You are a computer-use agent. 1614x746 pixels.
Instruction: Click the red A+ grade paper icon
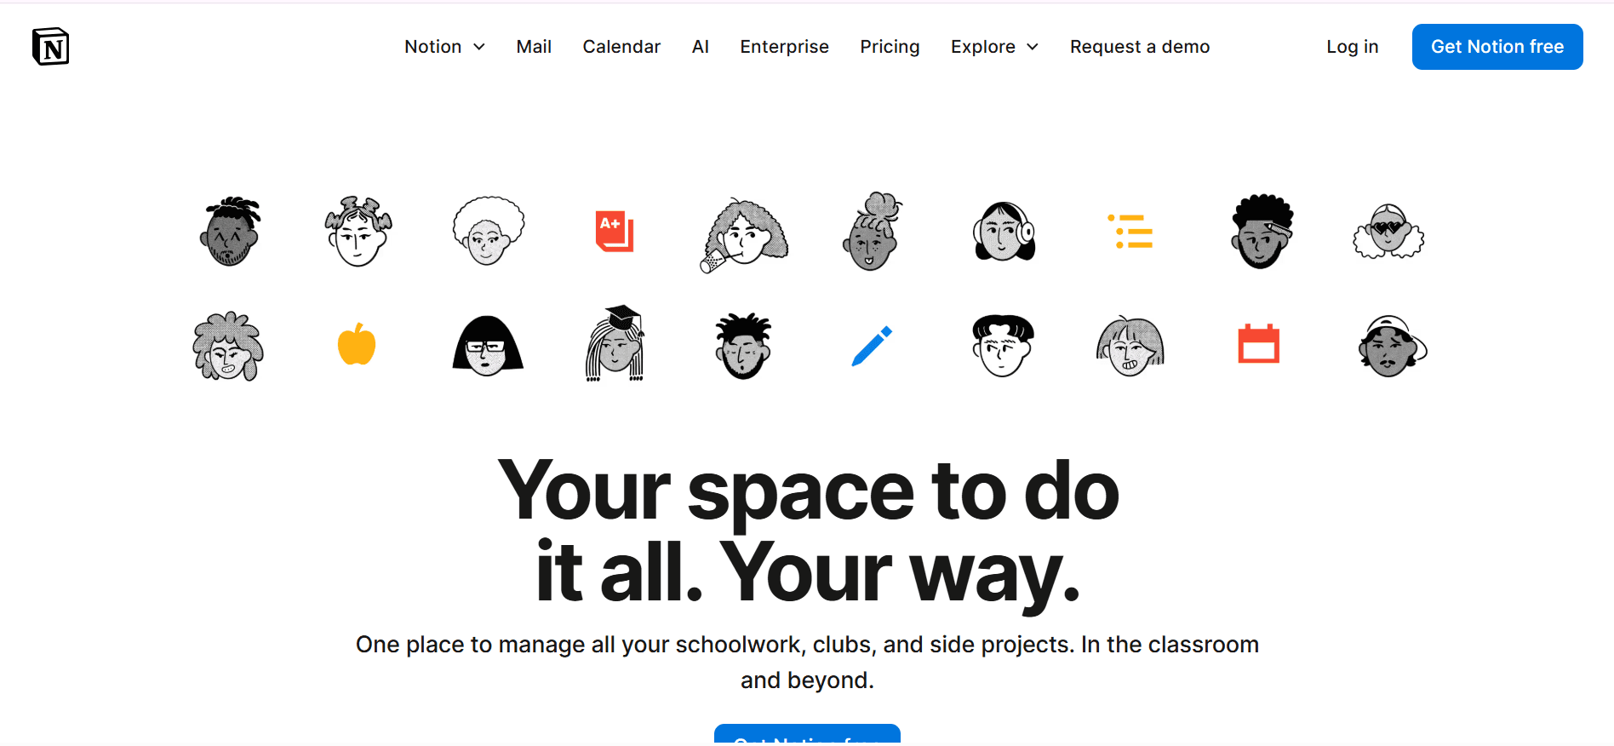(x=615, y=231)
